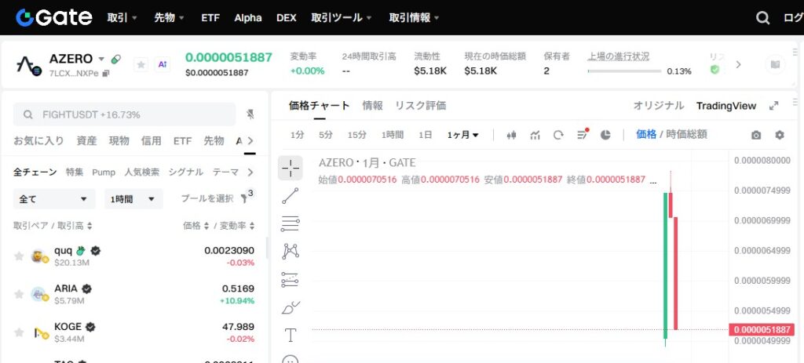The width and height of the screenshot is (804, 363).
Task: Favorite the ARIA pair star
Action: (x=19, y=294)
